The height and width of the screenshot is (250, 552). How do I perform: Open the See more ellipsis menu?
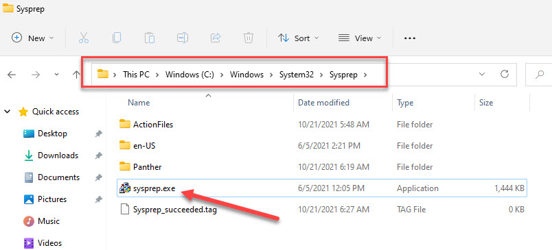click(x=410, y=38)
